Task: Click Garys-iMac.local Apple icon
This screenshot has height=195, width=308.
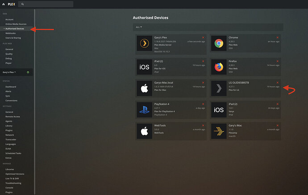Action: coord(144,89)
